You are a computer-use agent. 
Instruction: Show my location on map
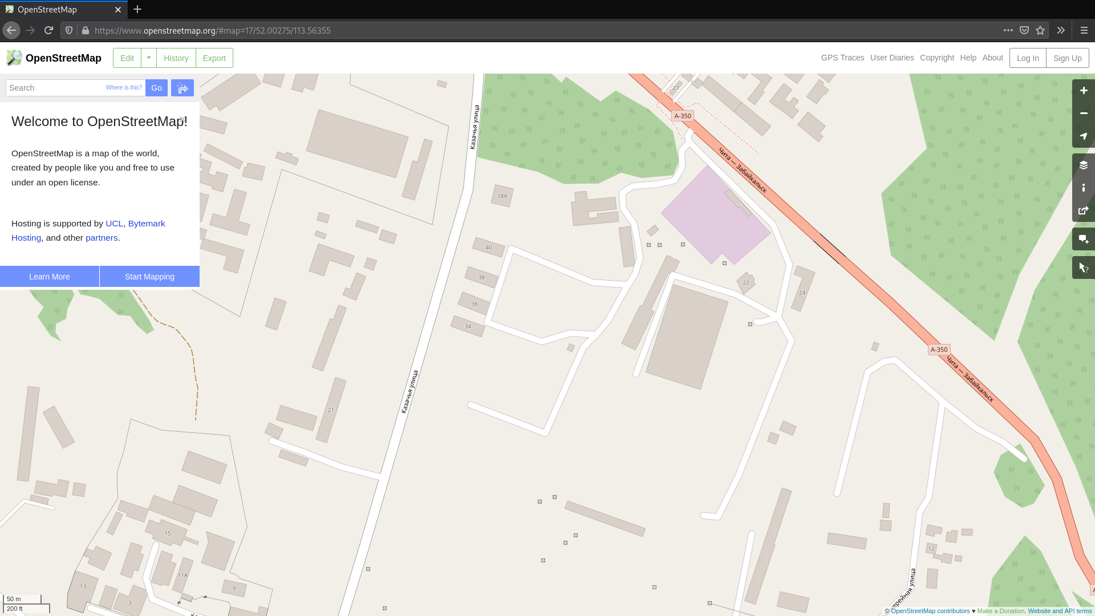tap(1084, 136)
